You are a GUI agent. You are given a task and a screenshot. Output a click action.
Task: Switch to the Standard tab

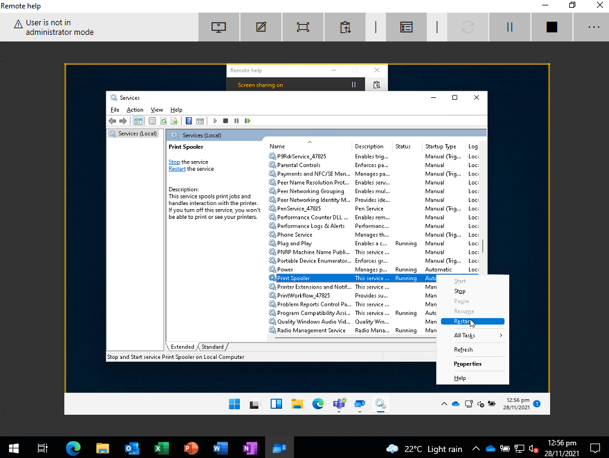212,347
